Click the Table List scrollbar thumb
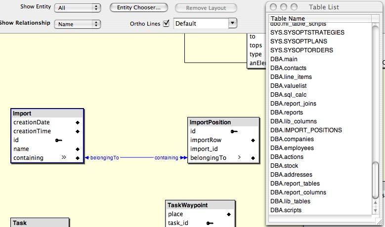The height and width of the screenshot is (227, 385). tap(375, 180)
